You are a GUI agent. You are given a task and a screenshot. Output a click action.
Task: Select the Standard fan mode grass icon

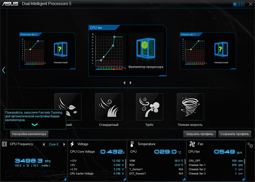(109, 107)
